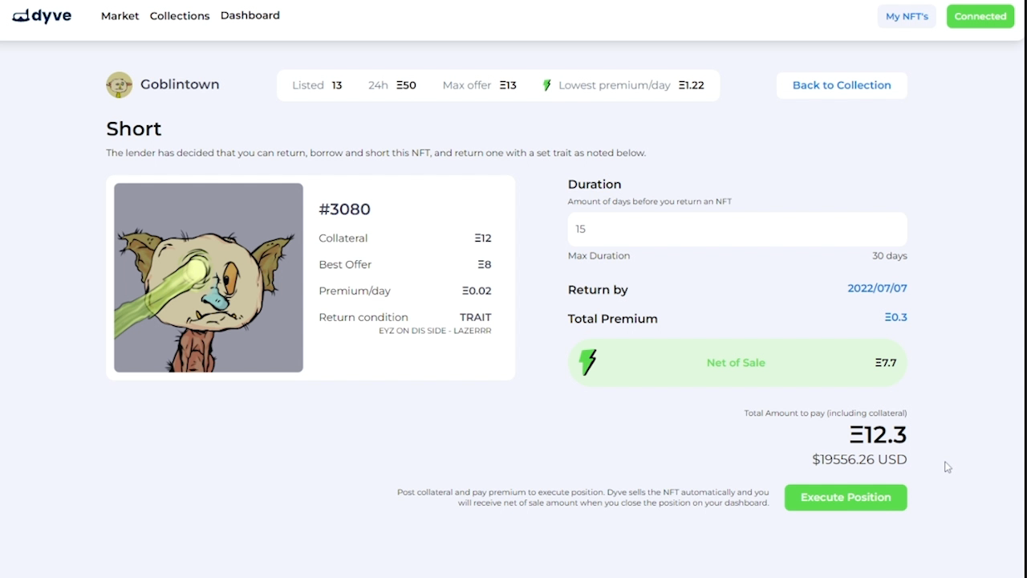Click the goblin #3080 NFT image
Screen dimensions: 1027x578
tap(209, 278)
